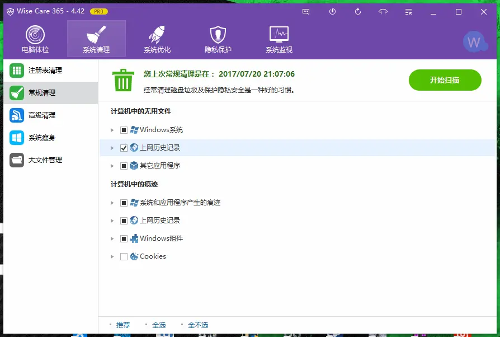Click the radar icon above 电脑体检
The height and width of the screenshot is (337, 500).
[35, 35]
